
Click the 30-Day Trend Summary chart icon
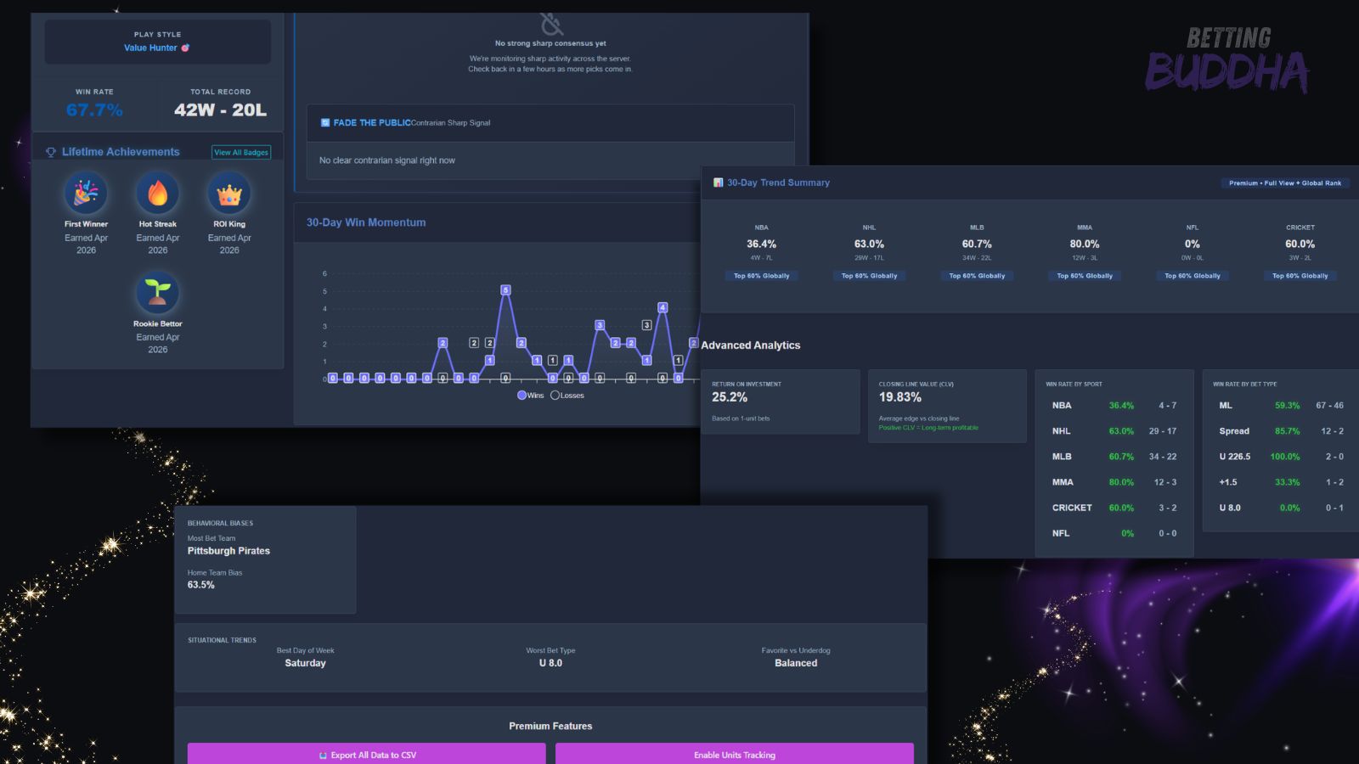(x=718, y=183)
